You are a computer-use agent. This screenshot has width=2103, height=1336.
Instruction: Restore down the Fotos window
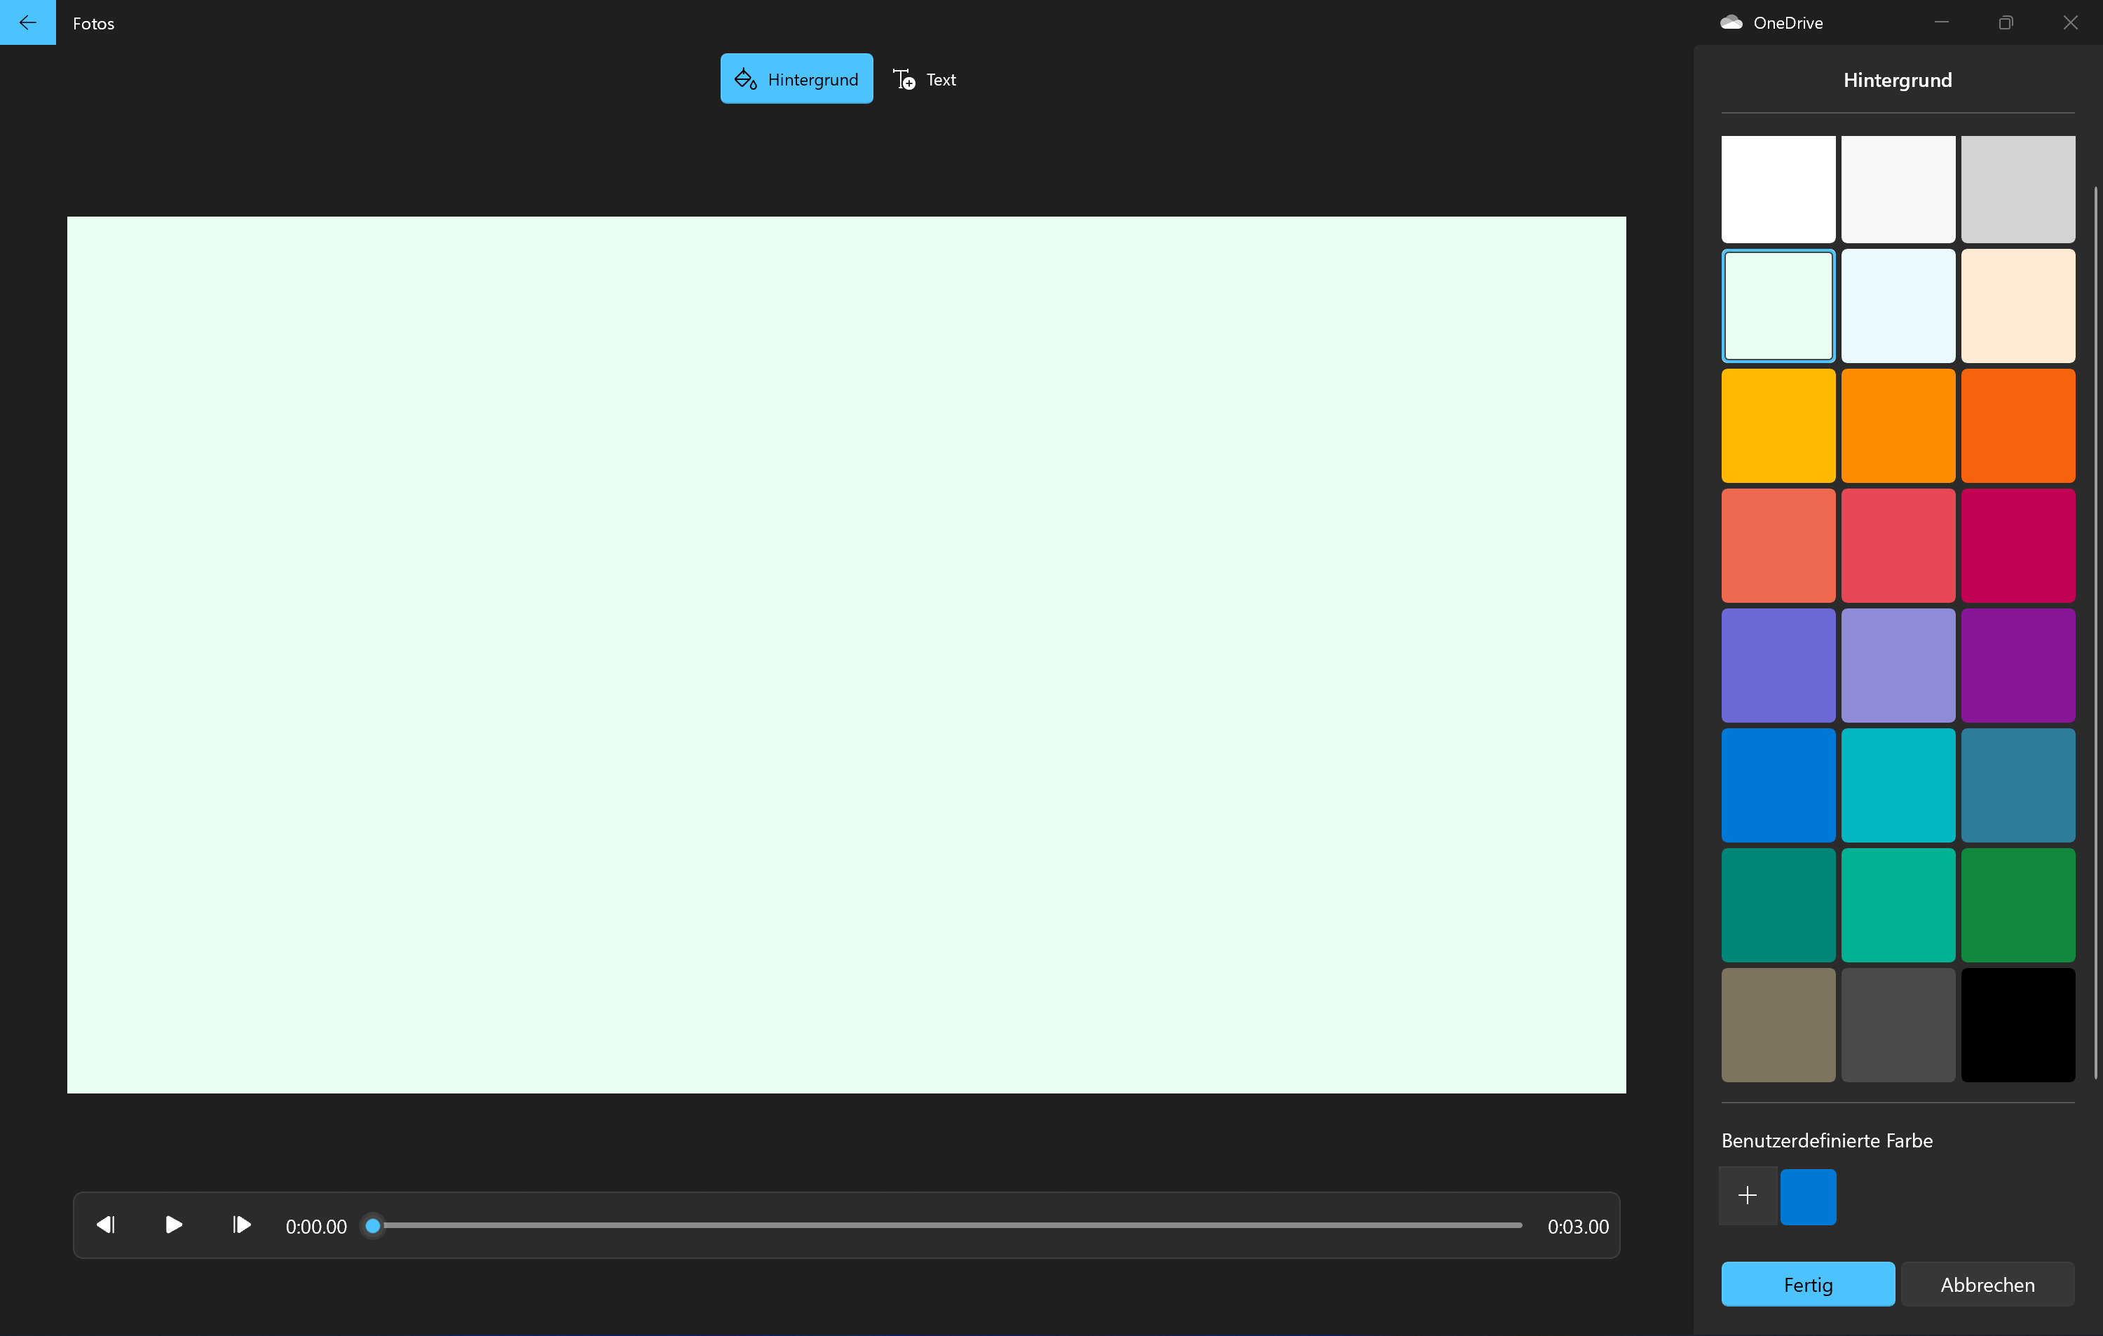click(x=2006, y=22)
